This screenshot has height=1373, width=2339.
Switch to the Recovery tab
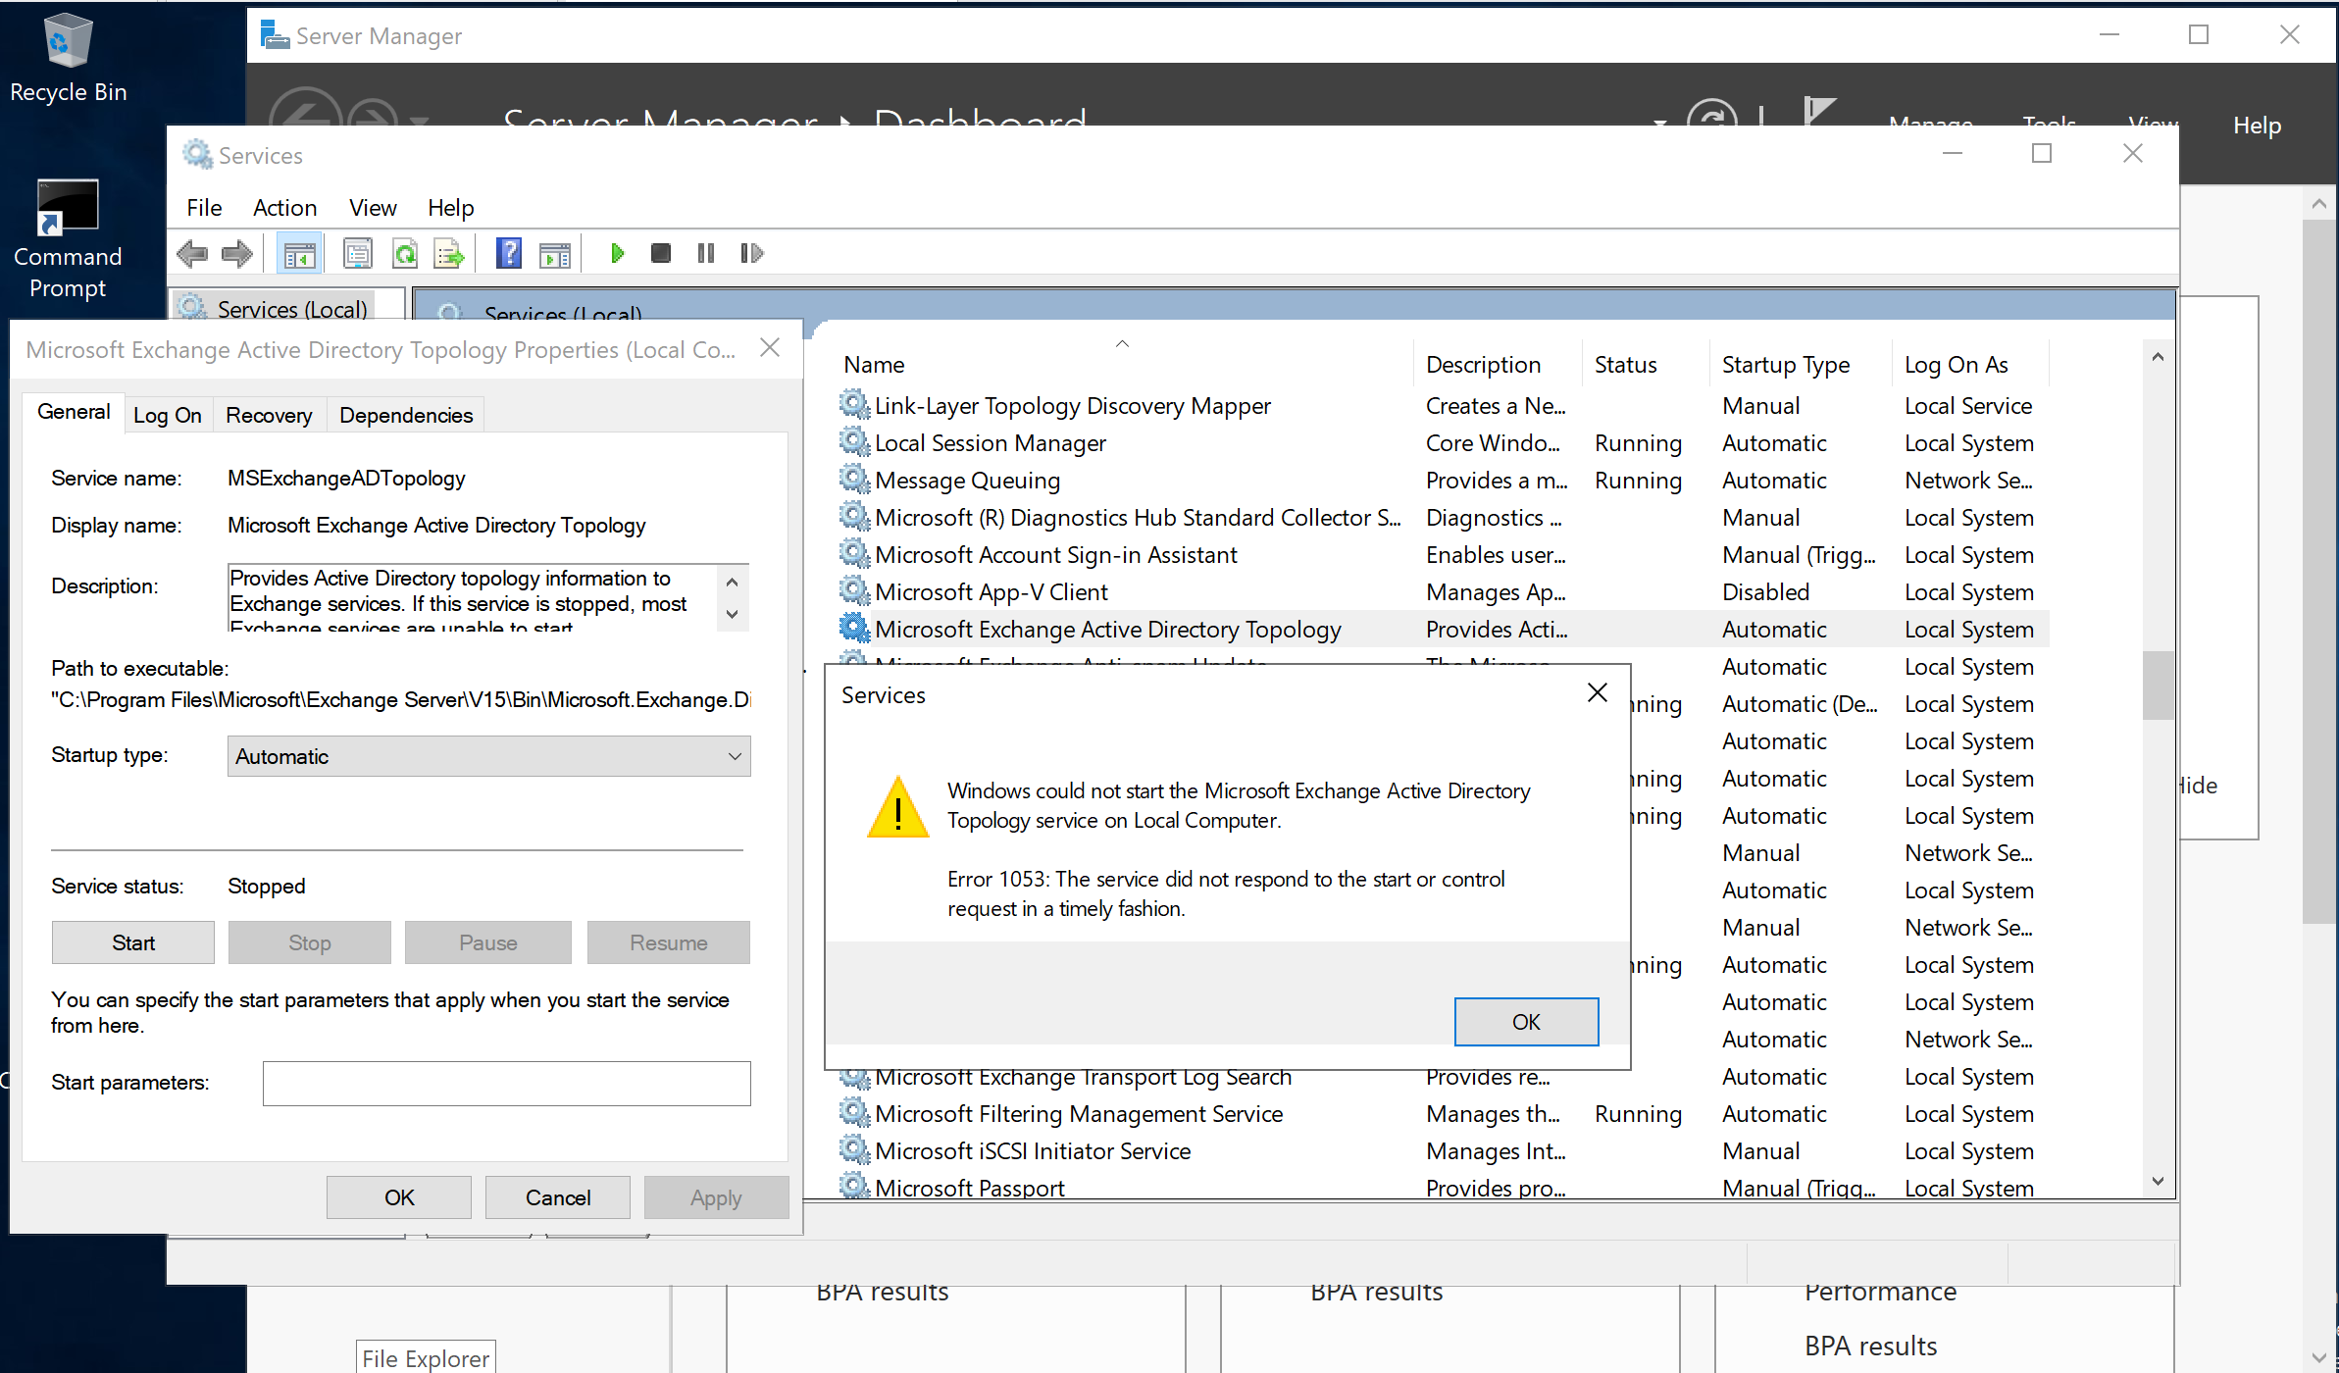[x=269, y=415]
